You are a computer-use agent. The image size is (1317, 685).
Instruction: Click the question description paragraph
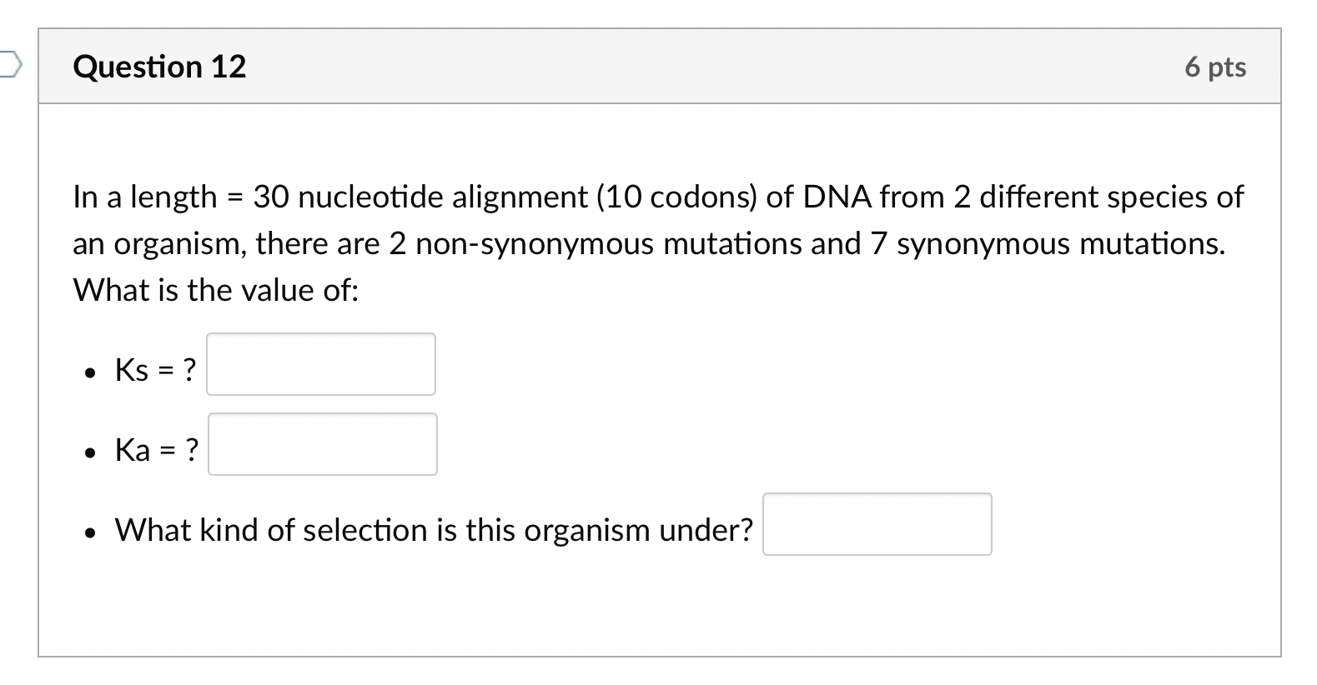click(657, 242)
